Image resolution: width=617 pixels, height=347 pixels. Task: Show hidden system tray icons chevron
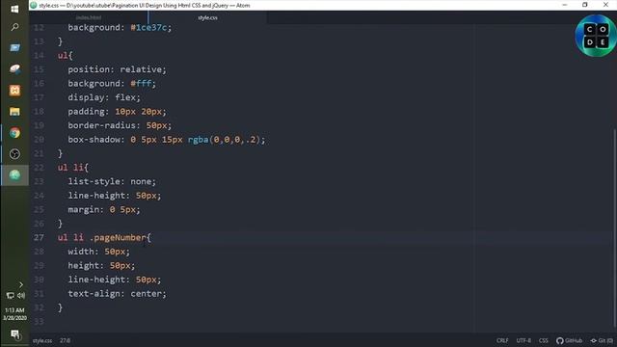pos(21,284)
